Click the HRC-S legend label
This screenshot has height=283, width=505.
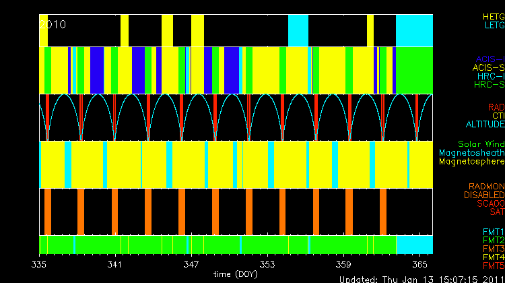pos(489,86)
